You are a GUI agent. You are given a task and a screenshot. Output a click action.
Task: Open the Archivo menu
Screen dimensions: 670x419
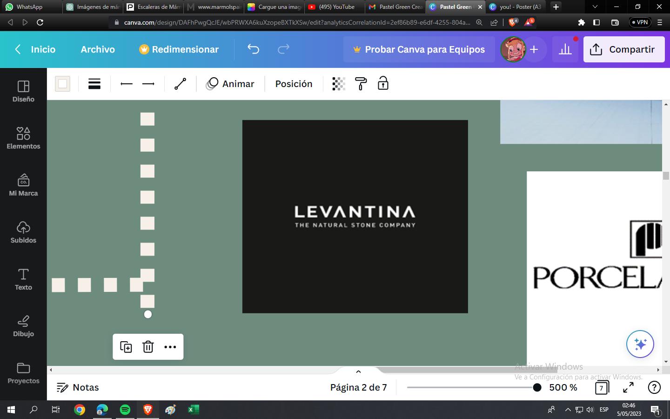point(98,49)
